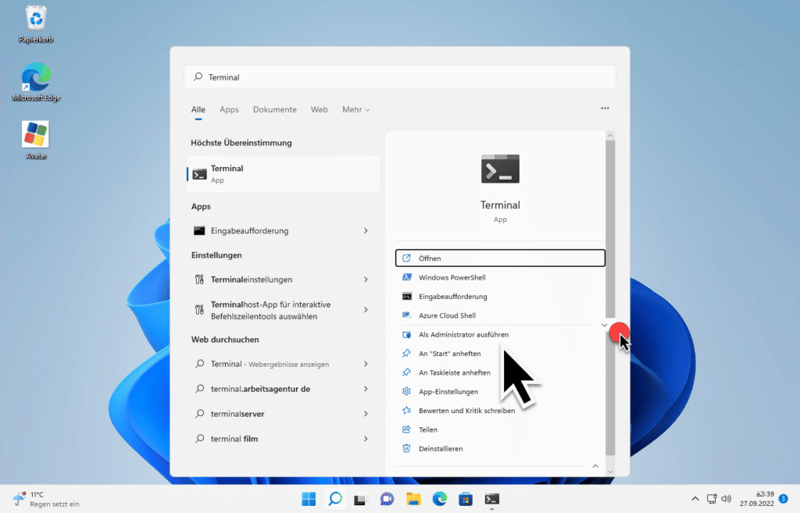Expand arrow next to Terminal Webergebnisse
The height and width of the screenshot is (513, 800).
point(366,364)
